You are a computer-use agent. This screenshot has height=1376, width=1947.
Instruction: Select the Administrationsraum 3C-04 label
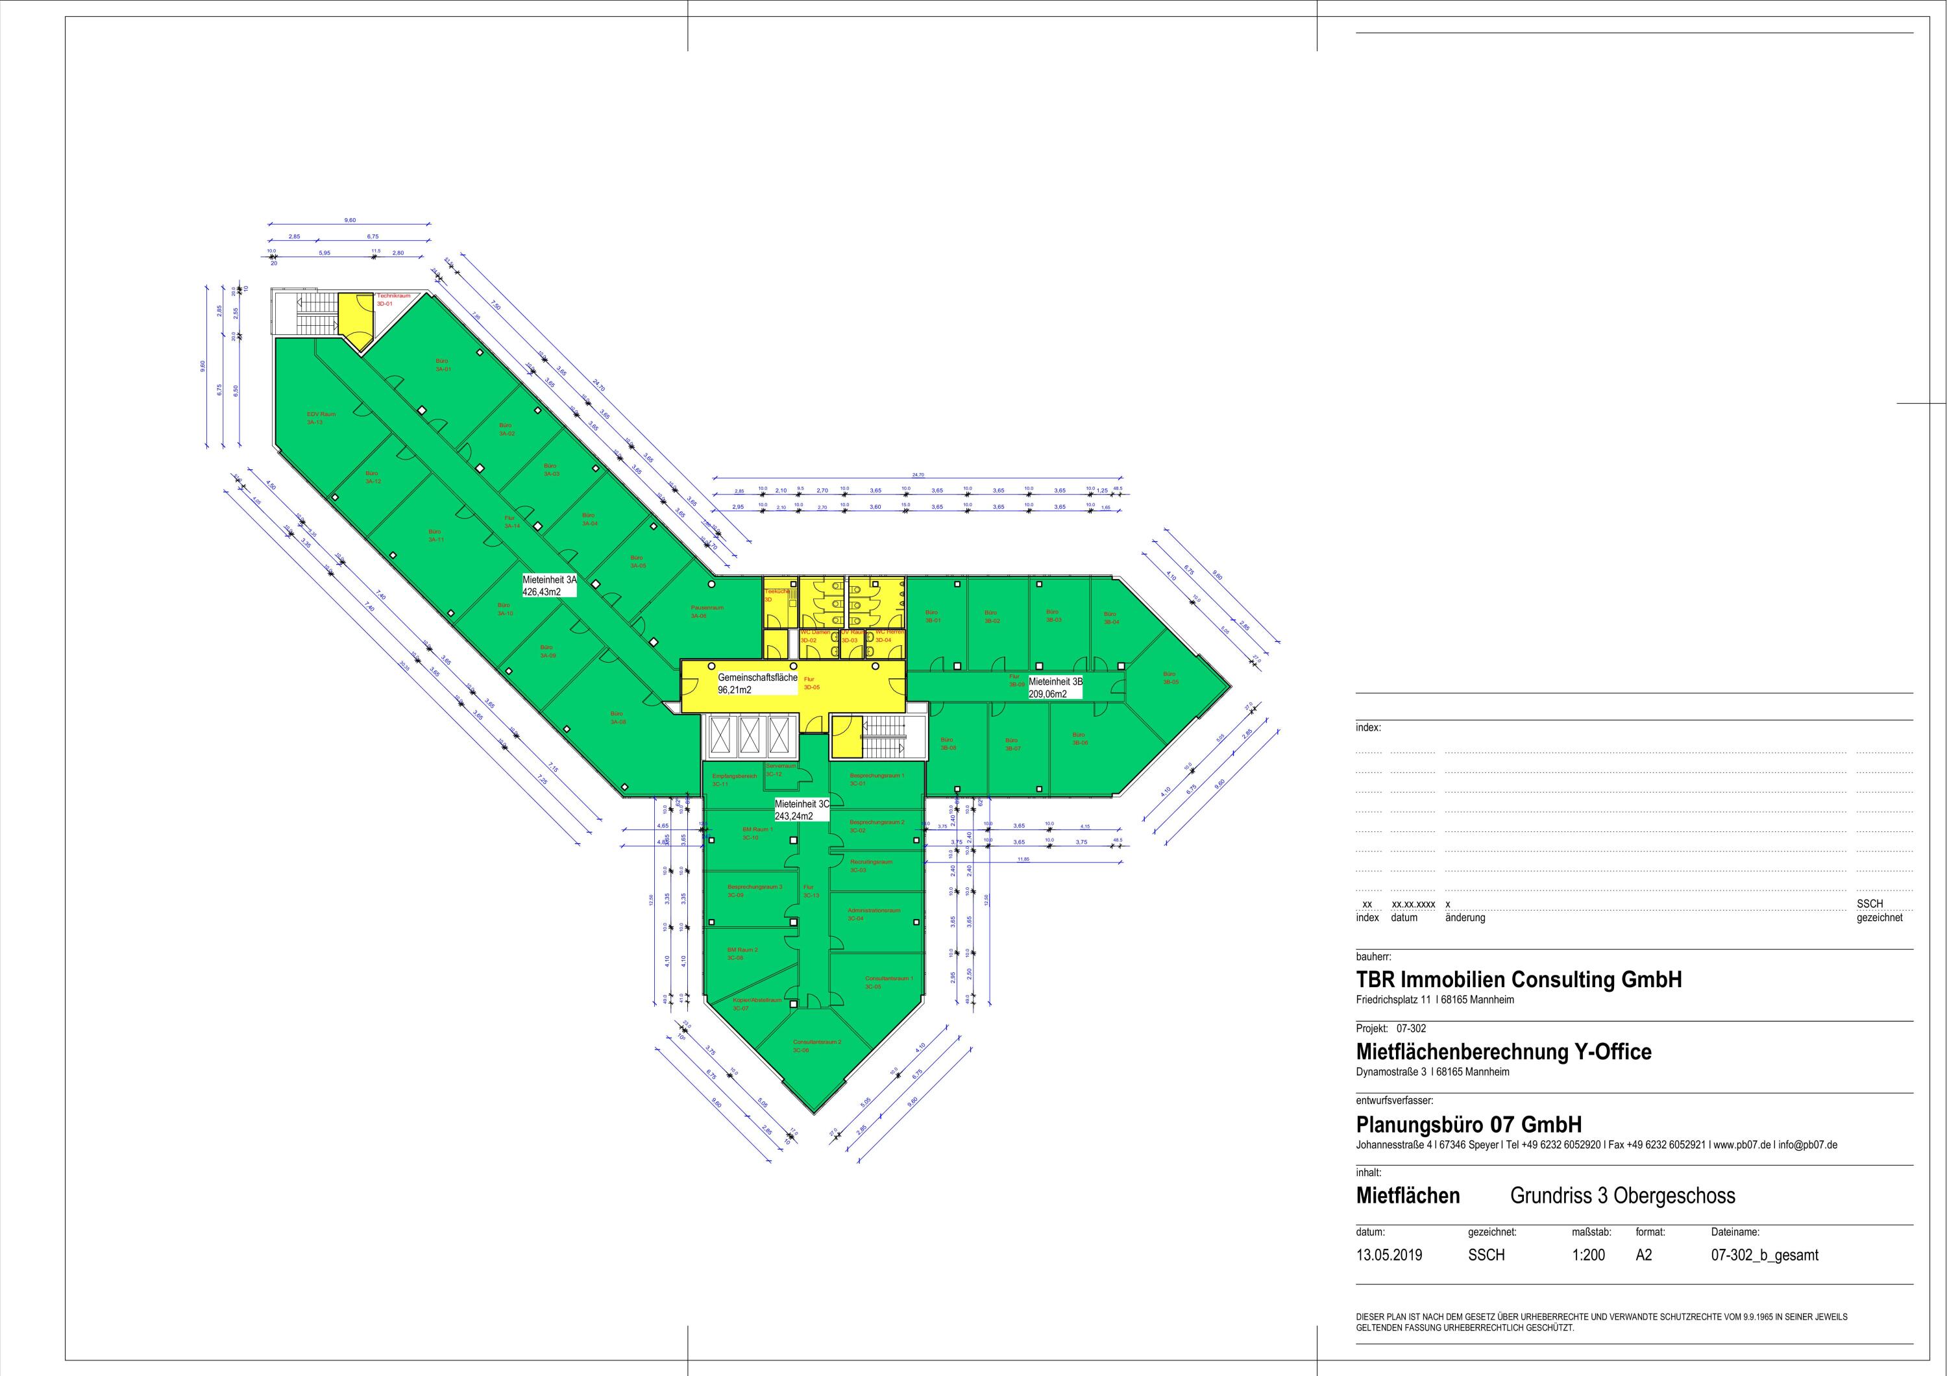pyautogui.click(x=873, y=914)
